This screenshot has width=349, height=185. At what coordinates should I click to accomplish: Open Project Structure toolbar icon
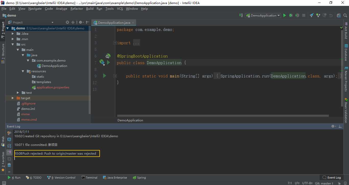339,16
